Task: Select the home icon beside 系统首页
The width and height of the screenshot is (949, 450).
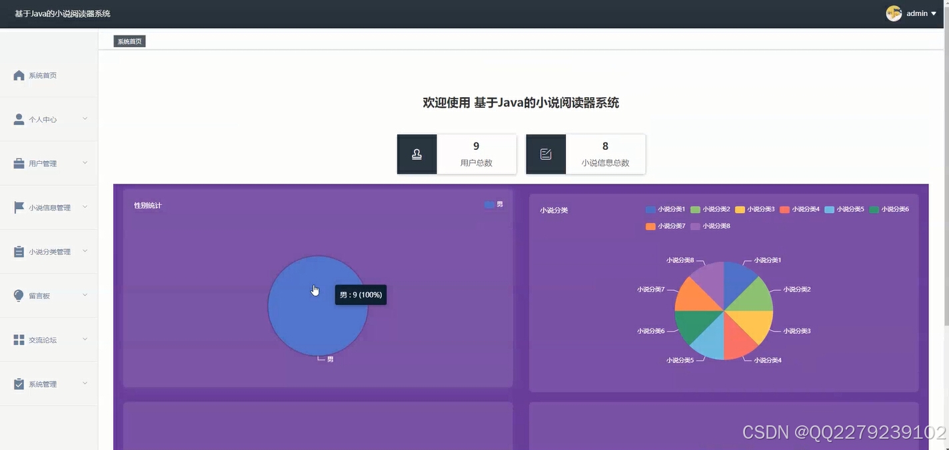Action: click(x=19, y=75)
